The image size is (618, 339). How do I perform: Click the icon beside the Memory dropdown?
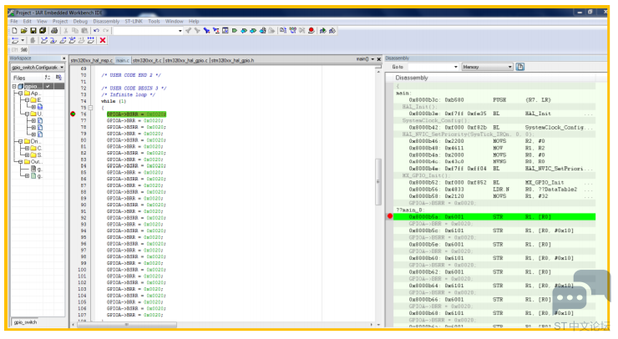tap(520, 67)
